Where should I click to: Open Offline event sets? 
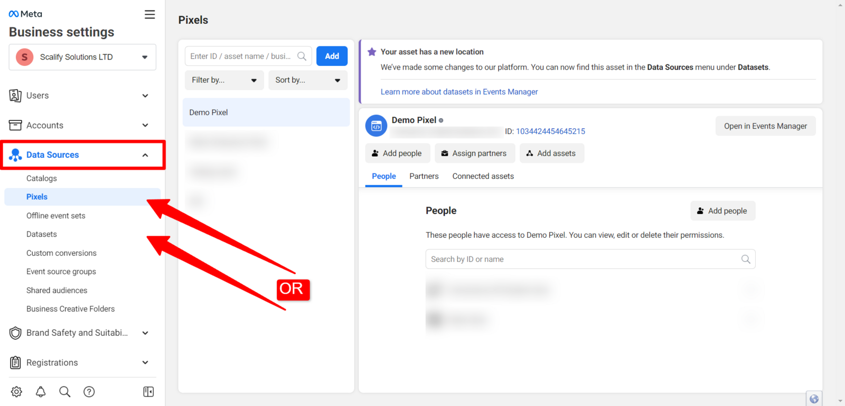[x=56, y=216]
